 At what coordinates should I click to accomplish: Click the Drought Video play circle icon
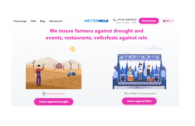coord(44,94)
